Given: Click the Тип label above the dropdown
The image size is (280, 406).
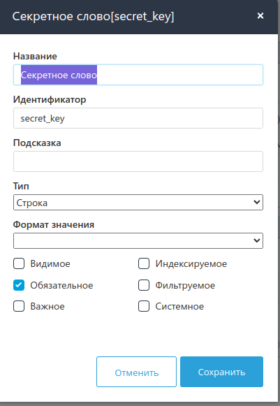Looking at the screenshot, I should [x=21, y=186].
